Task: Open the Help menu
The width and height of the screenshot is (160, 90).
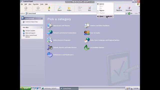Action: tap(46, 4)
